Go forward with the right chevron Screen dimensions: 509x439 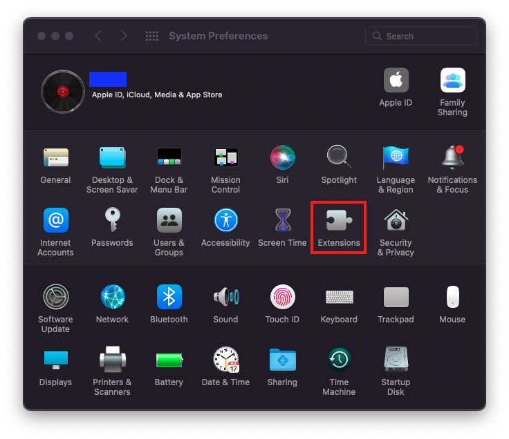tap(124, 36)
